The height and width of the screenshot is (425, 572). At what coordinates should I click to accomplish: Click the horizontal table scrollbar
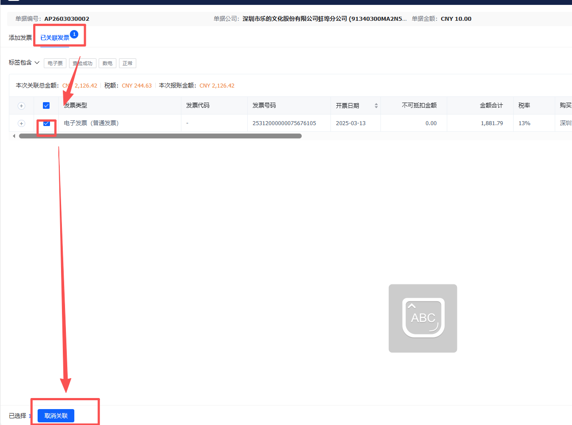(160, 136)
